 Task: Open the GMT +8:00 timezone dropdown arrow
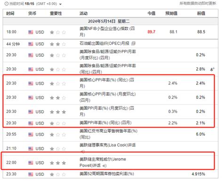60,4
